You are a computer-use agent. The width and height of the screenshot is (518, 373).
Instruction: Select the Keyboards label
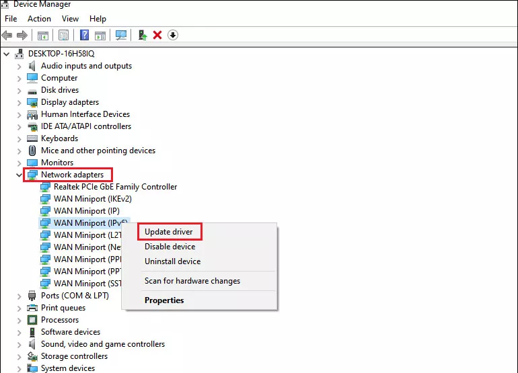click(59, 138)
